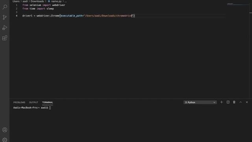This screenshot has height=142, width=252.
Task: Click 'executable_path' argument on line 4
Action: [x=71, y=16]
